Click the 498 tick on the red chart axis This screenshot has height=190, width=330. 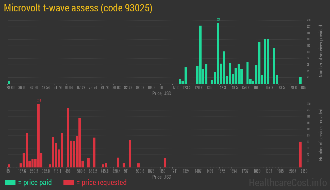click(x=68, y=171)
